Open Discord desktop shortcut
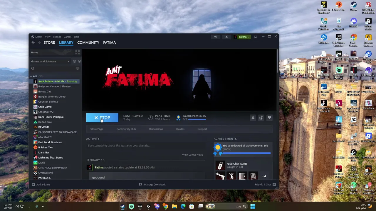The width and height of the screenshot is (376, 211). point(353,23)
